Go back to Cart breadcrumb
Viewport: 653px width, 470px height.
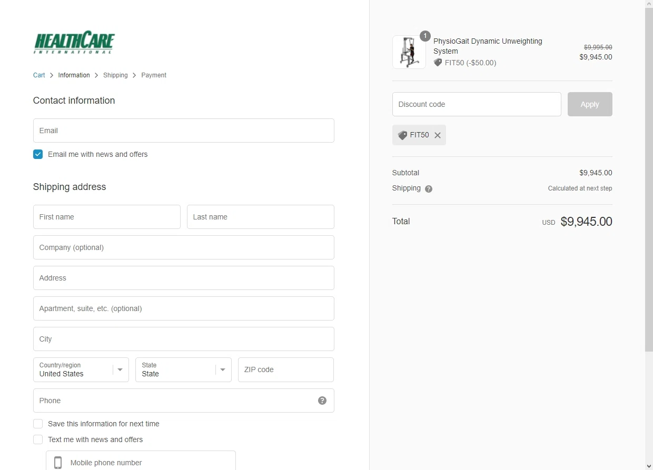click(39, 75)
